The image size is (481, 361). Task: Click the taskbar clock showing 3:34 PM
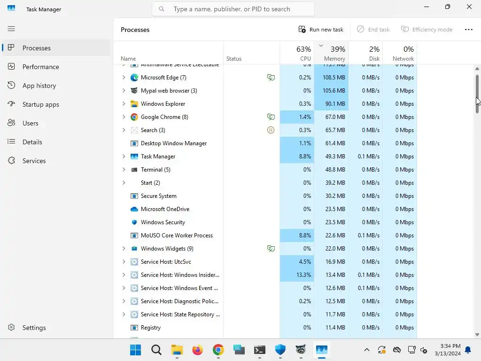point(448,350)
